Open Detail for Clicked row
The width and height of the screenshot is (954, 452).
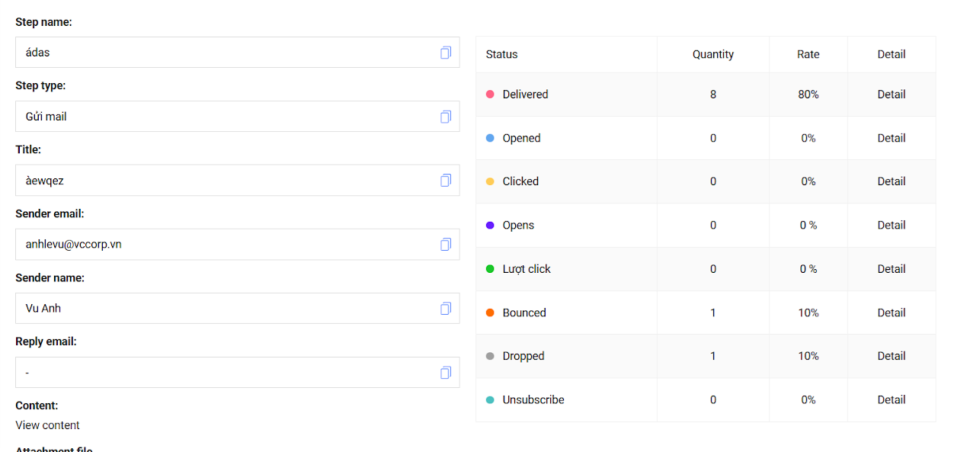pos(891,181)
